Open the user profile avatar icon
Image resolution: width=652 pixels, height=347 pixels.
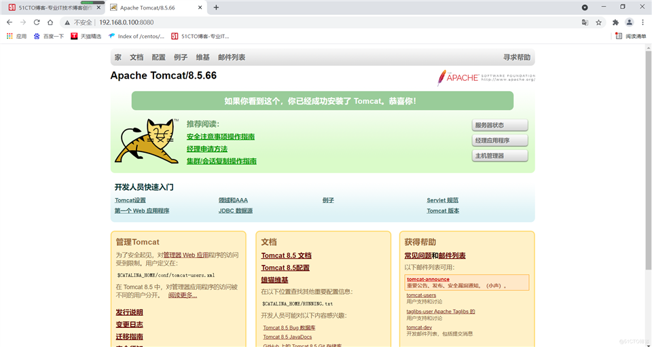coord(630,22)
